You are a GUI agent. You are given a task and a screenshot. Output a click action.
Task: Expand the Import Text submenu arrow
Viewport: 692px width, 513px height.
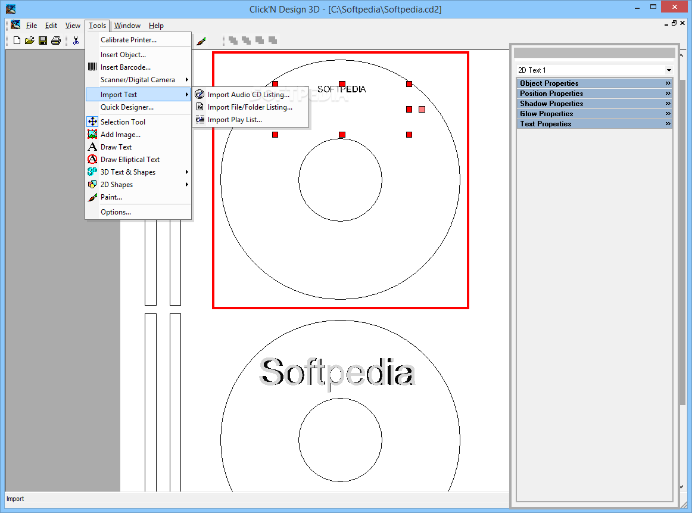pyautogui.click(x=186, y=95)
